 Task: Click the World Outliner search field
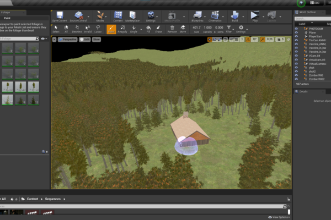312,19
